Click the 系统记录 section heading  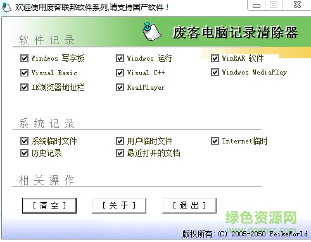[x=47, y=123]
